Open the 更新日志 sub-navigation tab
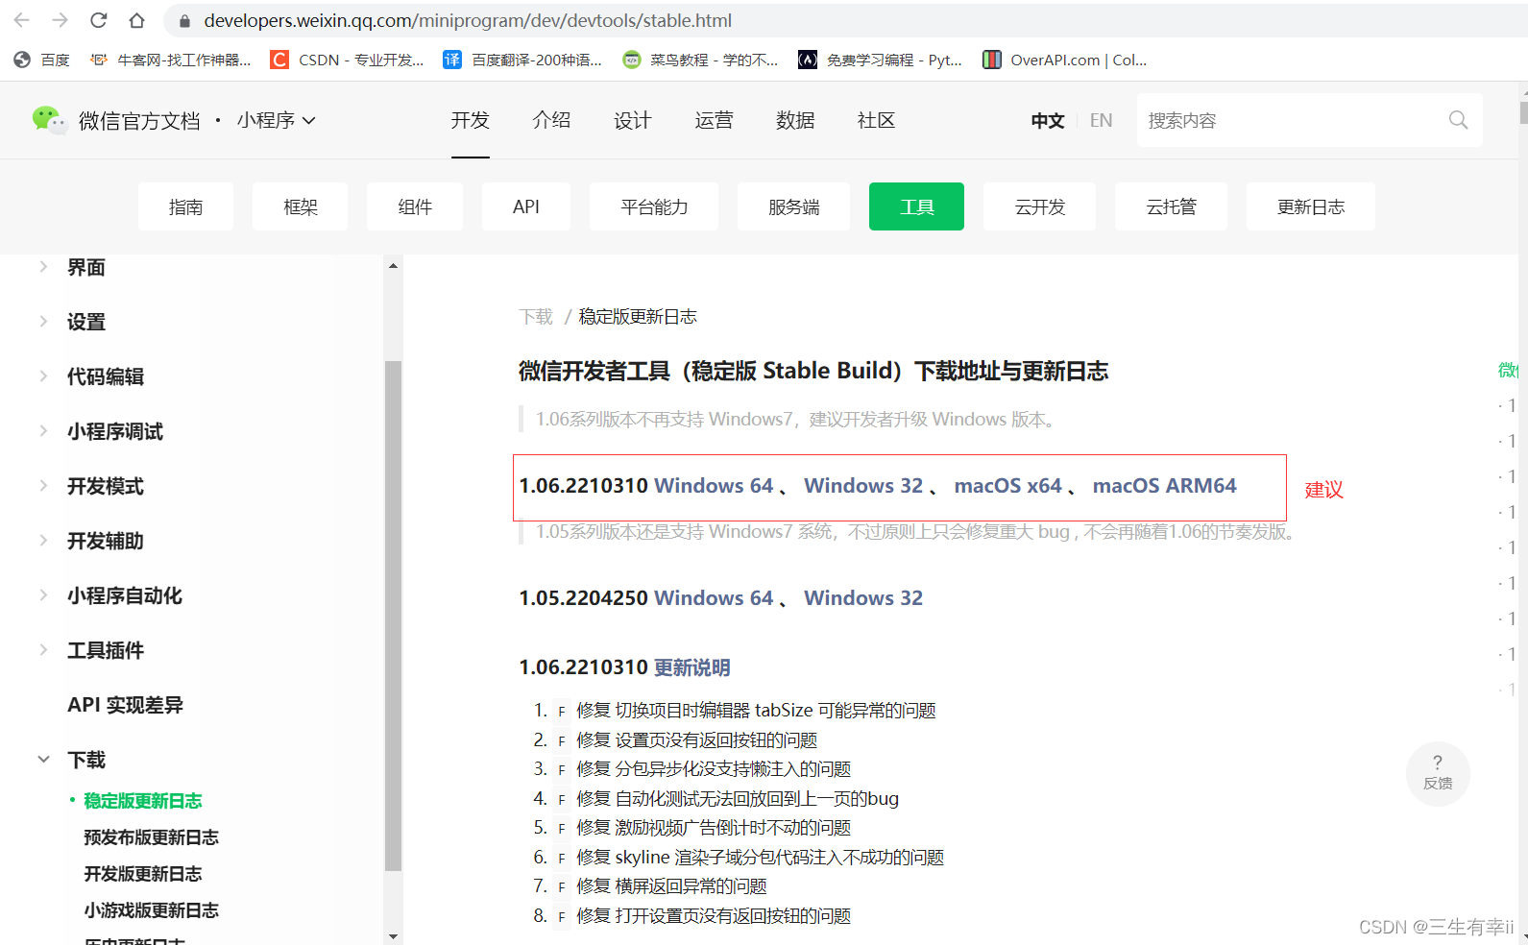The width and height of the screenshot is (1528, 945). (x=1311, y=206)
